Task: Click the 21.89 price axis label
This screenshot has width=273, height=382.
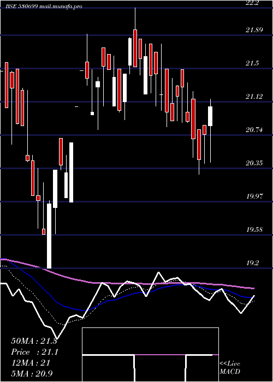Action: (254, 30)
